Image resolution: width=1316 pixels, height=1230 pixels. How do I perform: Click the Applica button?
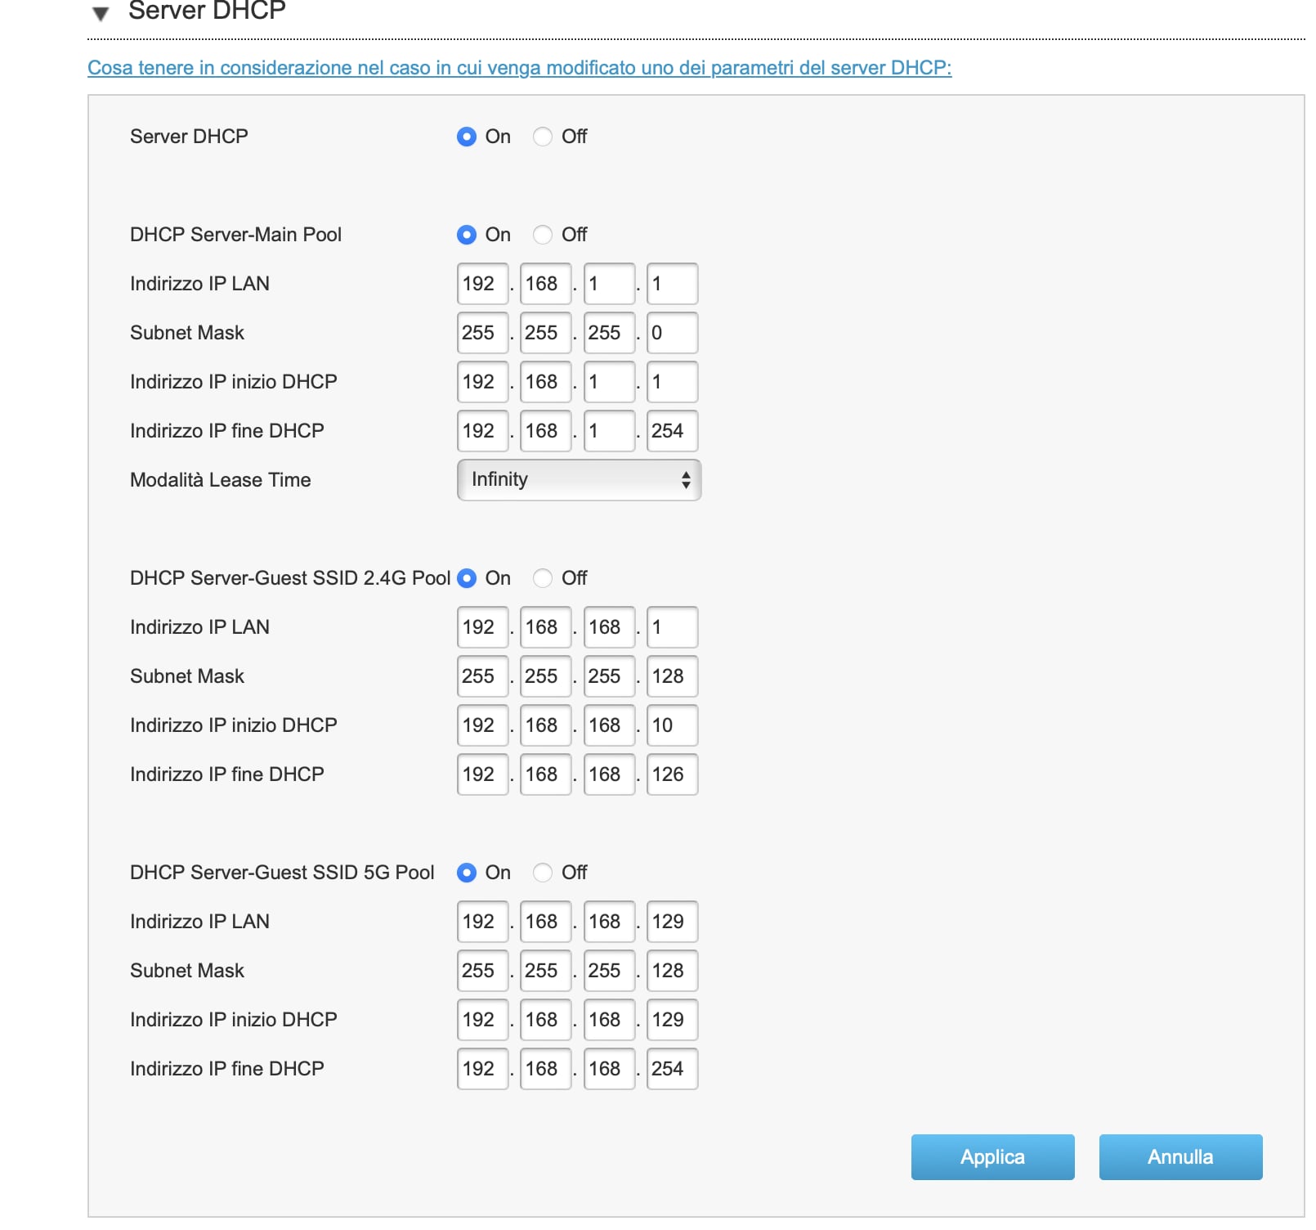(x=993, y=1157)
